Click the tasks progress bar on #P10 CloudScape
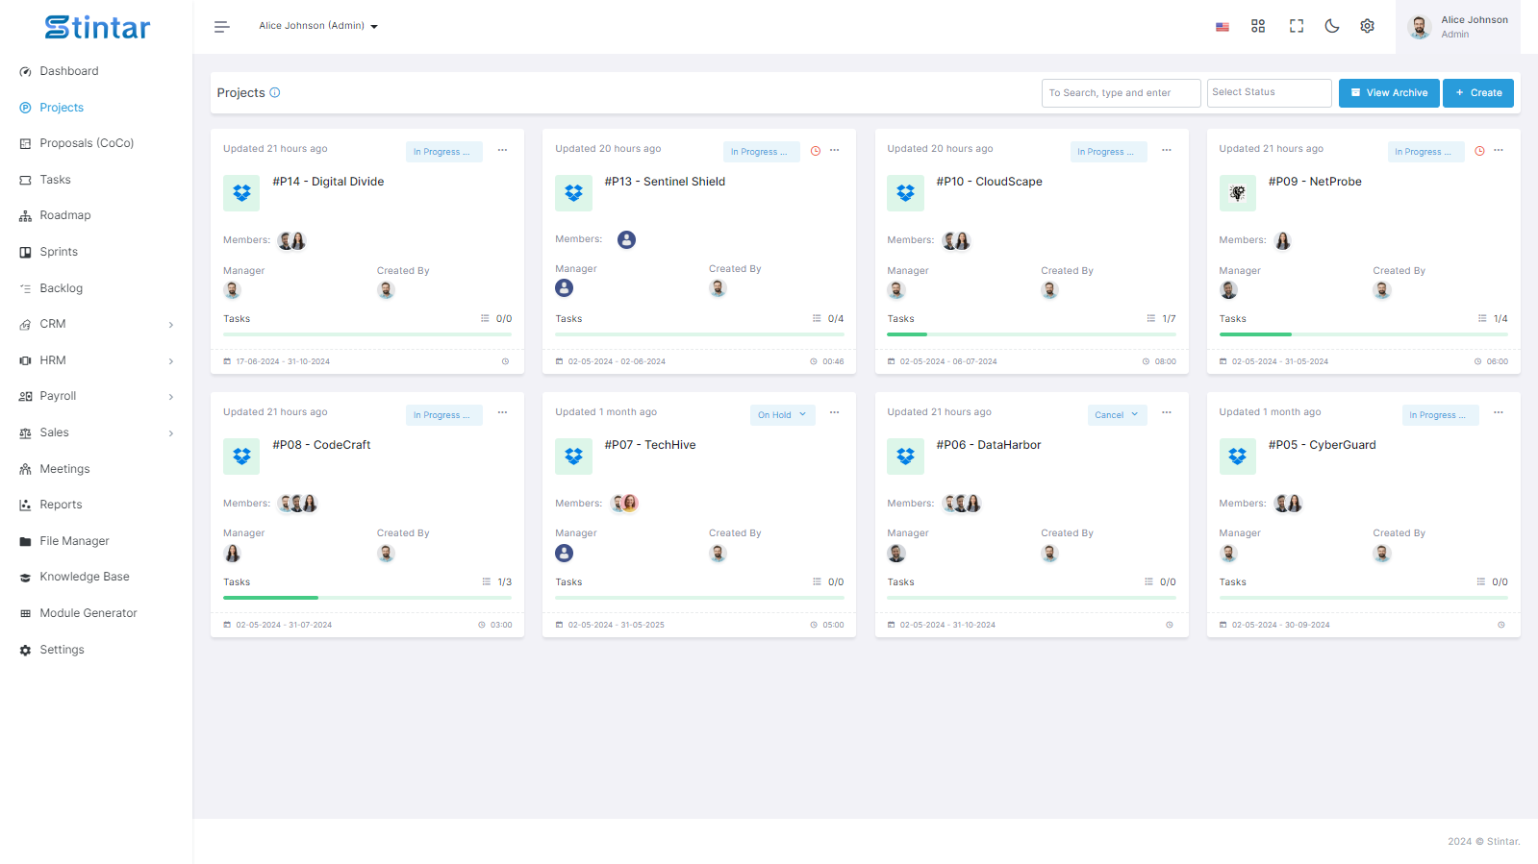Image resolution: width=1538 pixels, height=864 pixels. click(x=1031, y=334)
